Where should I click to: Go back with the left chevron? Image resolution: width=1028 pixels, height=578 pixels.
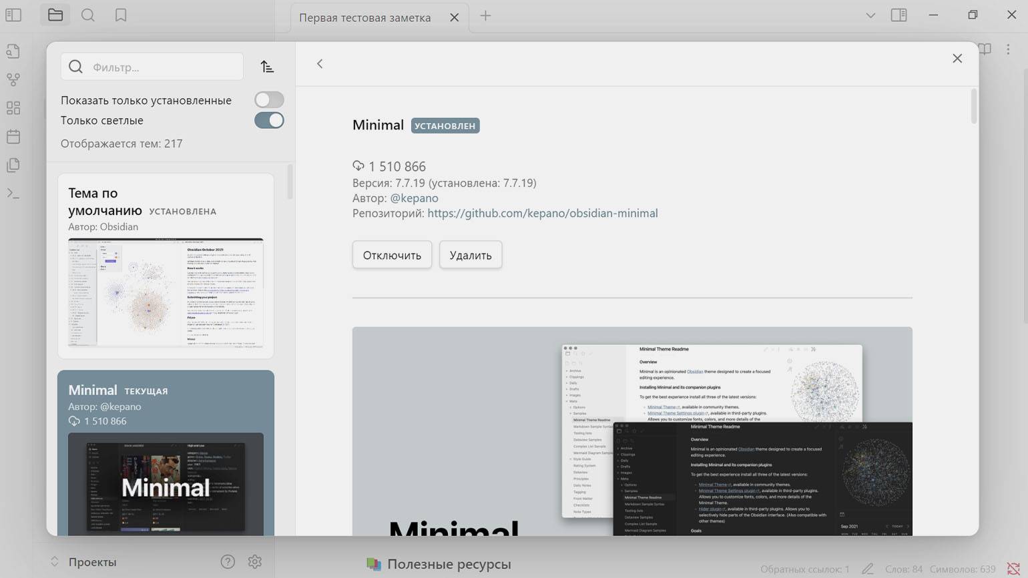pos(320,63)
